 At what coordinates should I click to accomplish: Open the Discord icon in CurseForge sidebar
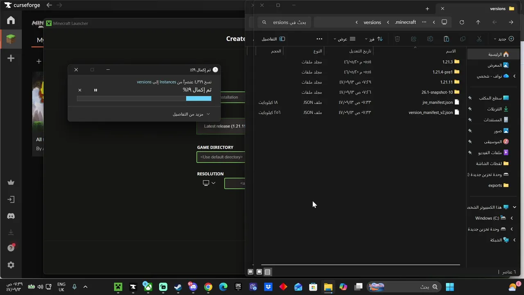coord(11,216)
